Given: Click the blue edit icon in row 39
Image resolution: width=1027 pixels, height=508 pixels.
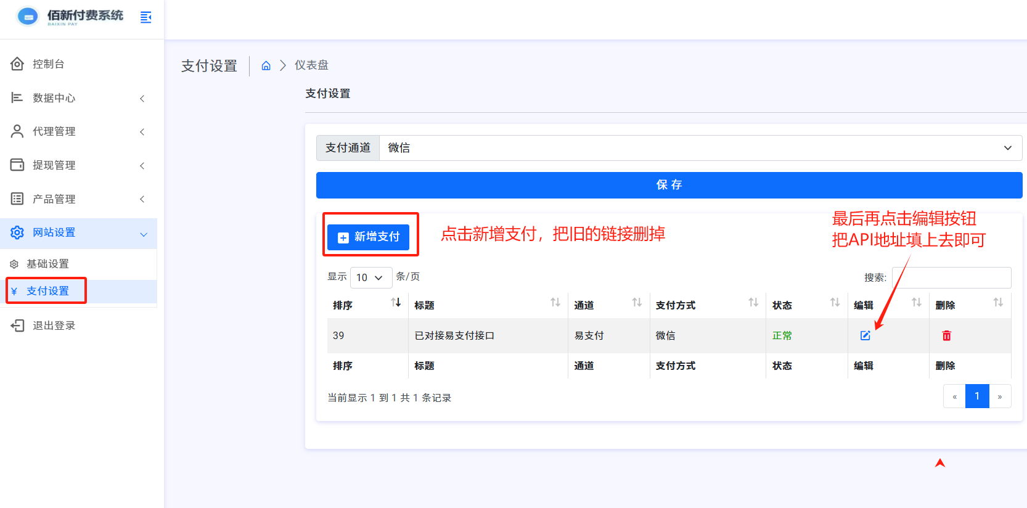Looking at the screenshot, I should click(x=865, y=335).
